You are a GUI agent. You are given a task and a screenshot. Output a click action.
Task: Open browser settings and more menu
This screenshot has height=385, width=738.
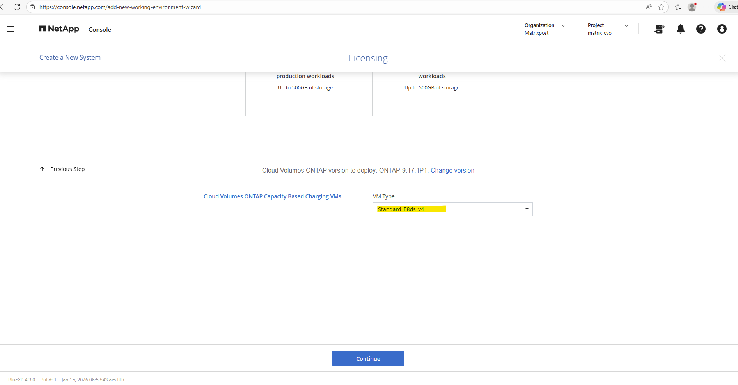point(706,7)
